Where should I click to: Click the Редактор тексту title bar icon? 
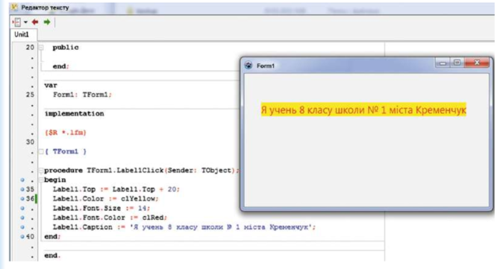point(15,7)
